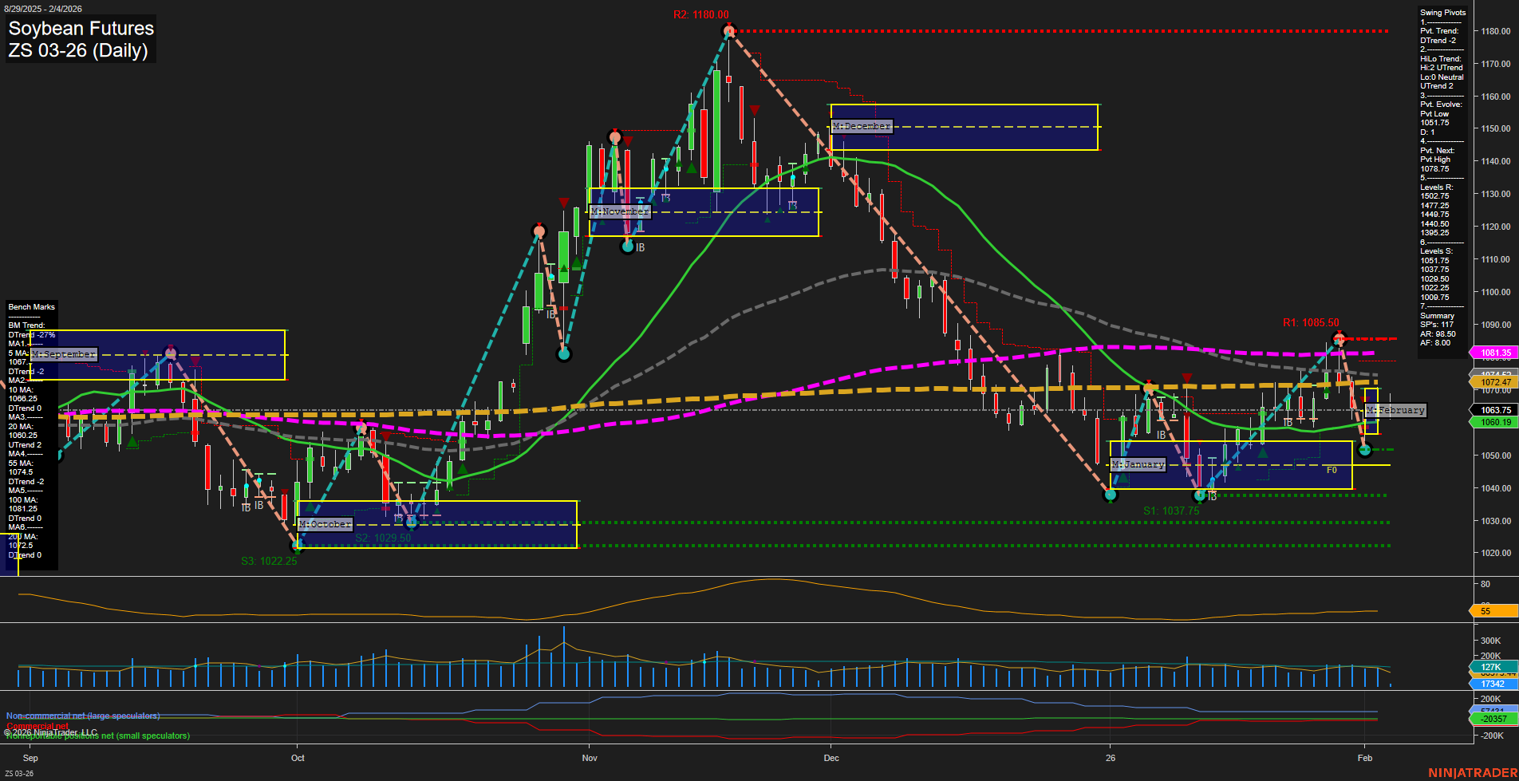Screen dimensions: 1519x781
Task: Expand the Bench Marks panel header
Action: 30,306
